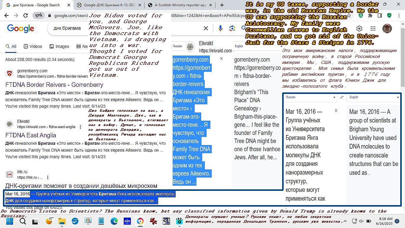The width and height of the screenshot is (405, 228).
Task: Launch Microsoft Edge from the taskbar
Action: click(114, 221)
